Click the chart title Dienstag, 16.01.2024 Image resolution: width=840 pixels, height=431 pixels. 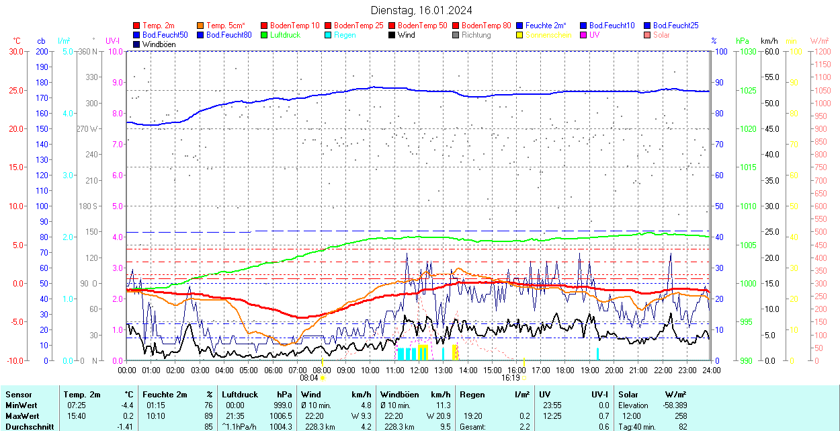click(421, 10)
